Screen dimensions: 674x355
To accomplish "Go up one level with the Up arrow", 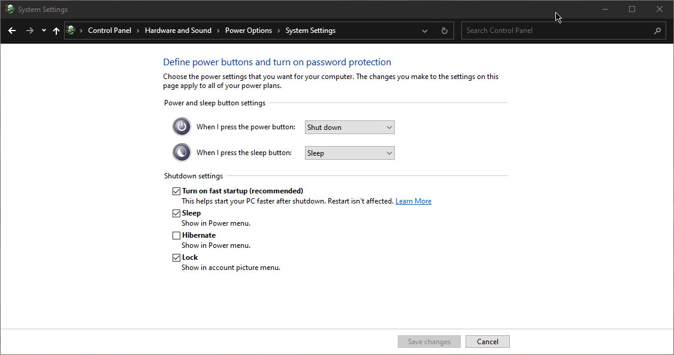I will tap(56, 31).
